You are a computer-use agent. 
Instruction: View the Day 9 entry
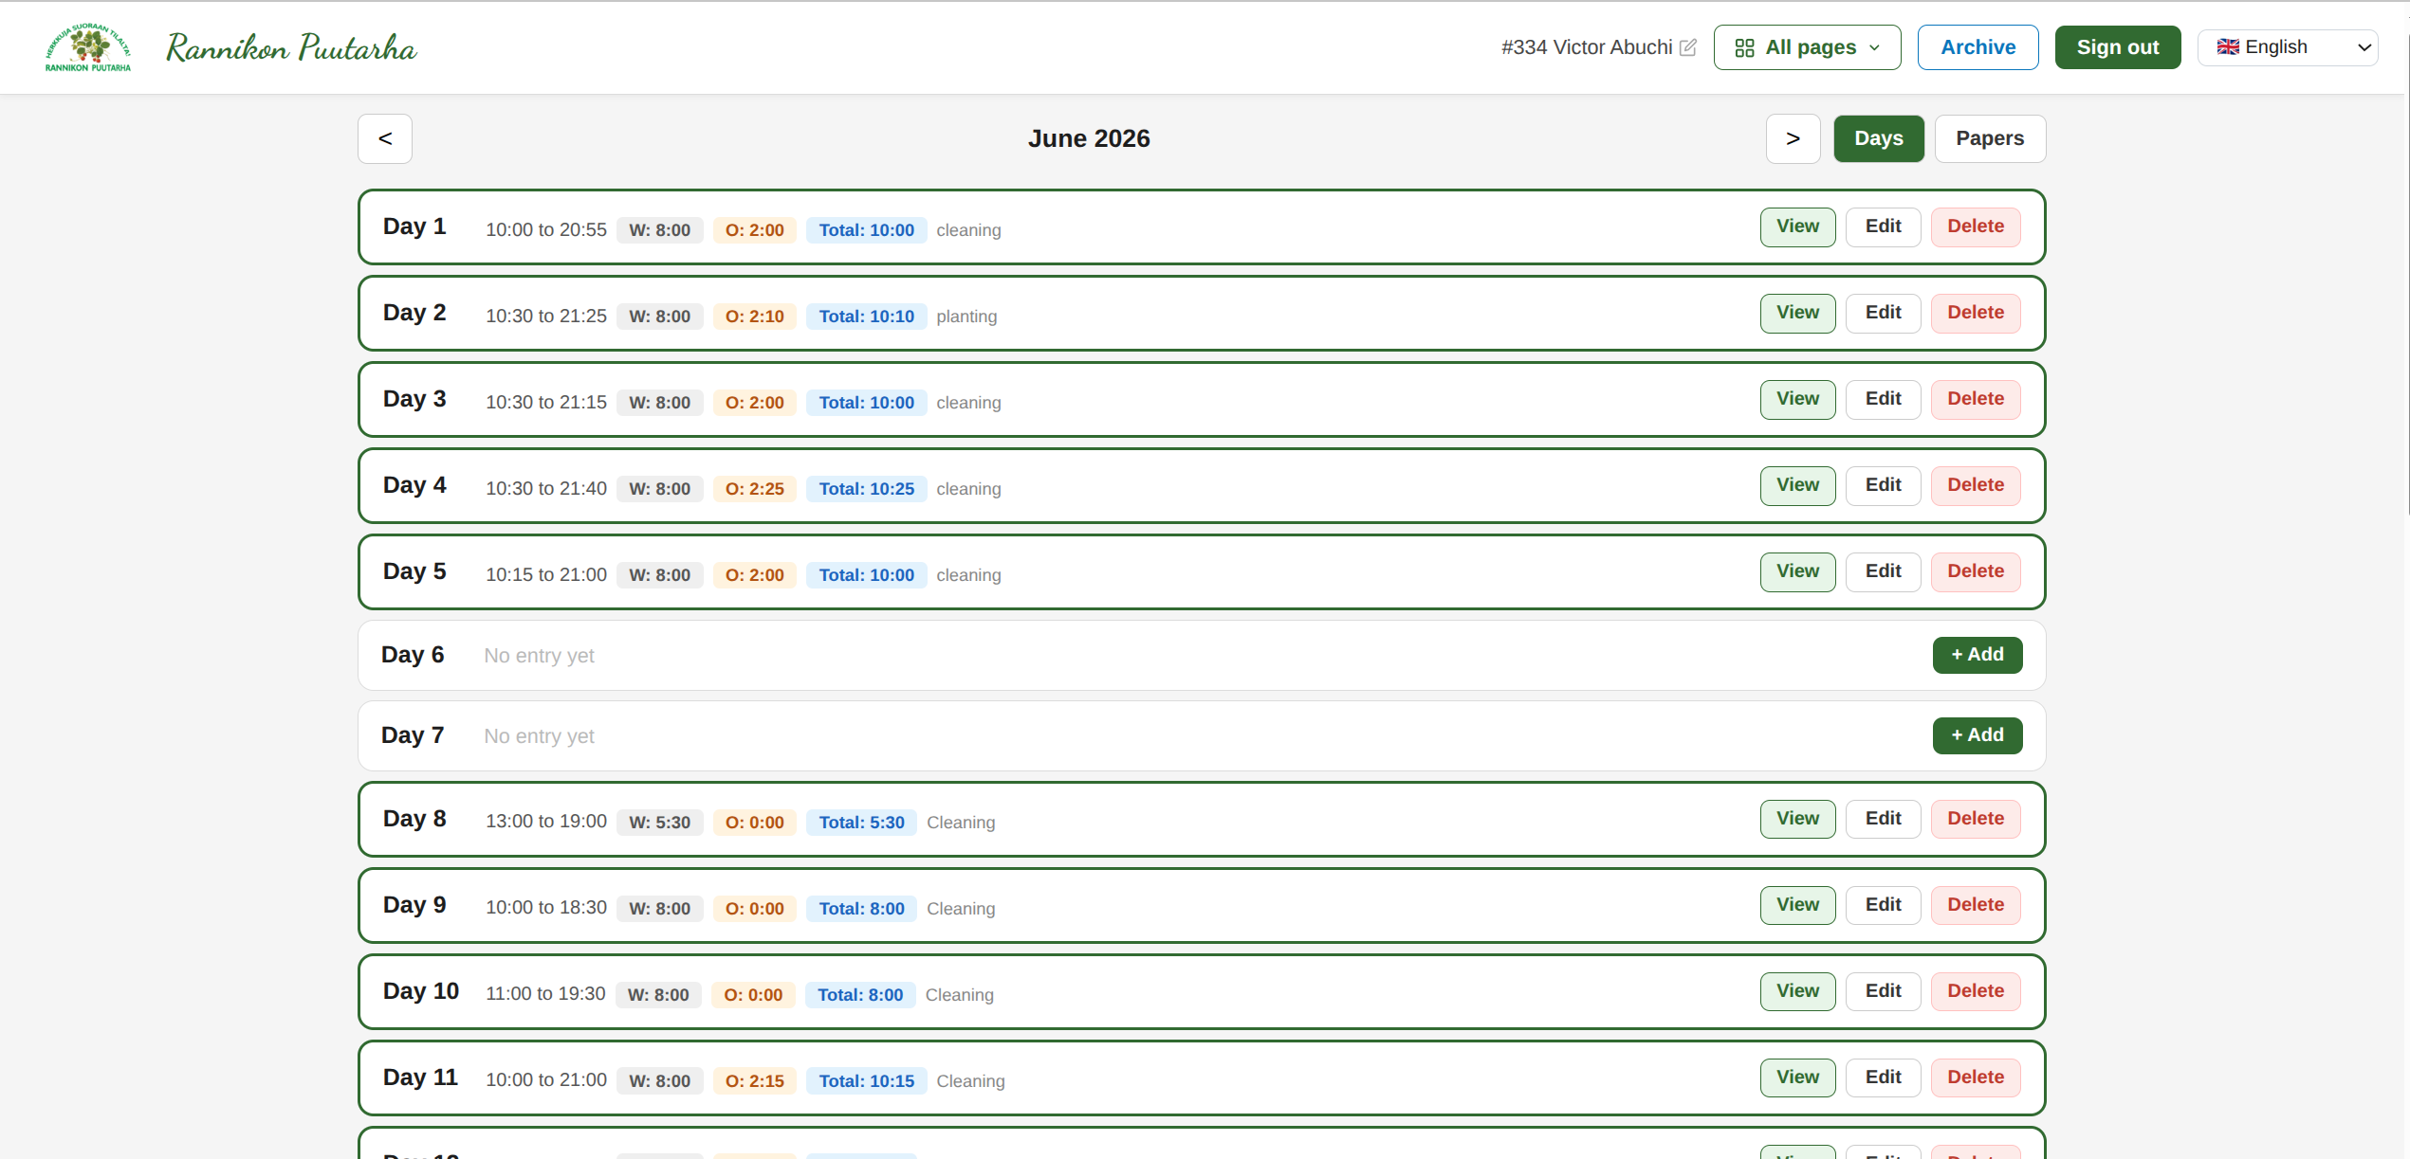tap(1797, 905)
